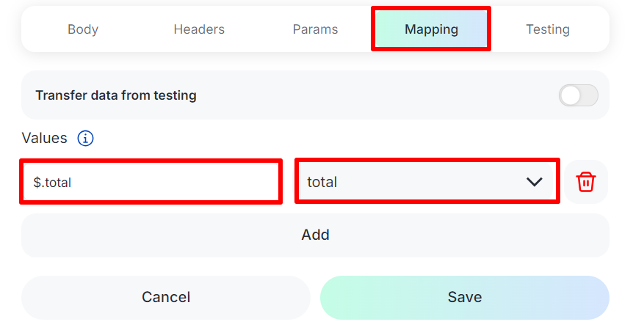Click the selected 'total' text in combo box
Image resolution: width=633 pixels, height=330 pixels.
[322, 182]
